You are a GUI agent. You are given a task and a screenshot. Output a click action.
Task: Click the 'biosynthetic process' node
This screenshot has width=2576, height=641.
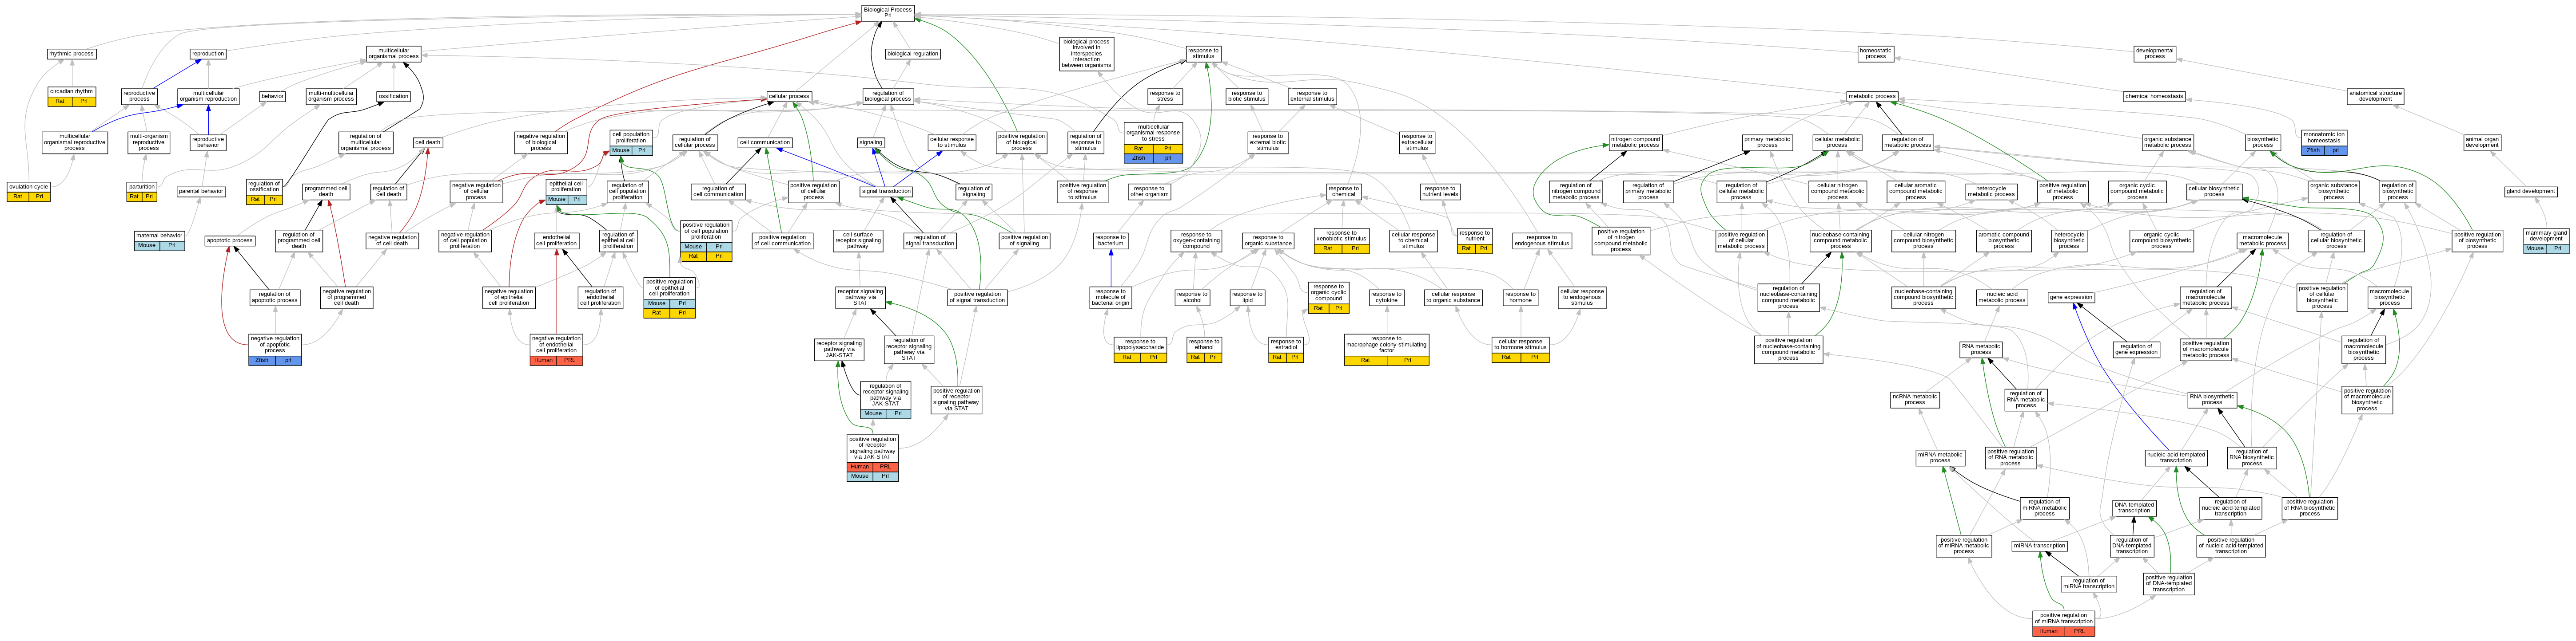tap(2262, 143)
